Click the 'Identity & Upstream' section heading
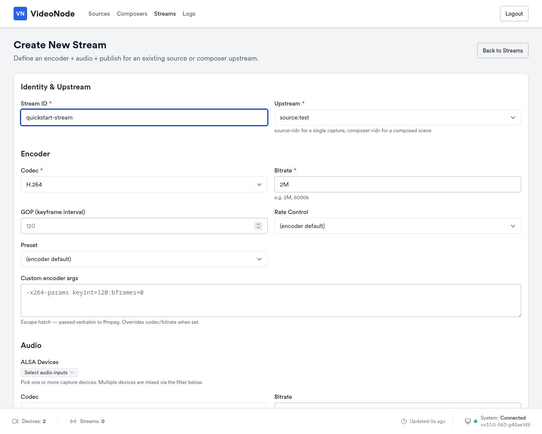This screenshot has width=542, height=434. 55,87
